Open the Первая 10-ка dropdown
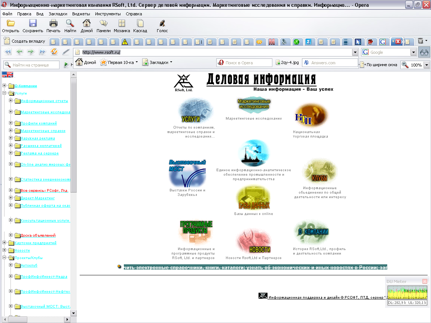The image size is (431, 323). click(x=119, y=62)
